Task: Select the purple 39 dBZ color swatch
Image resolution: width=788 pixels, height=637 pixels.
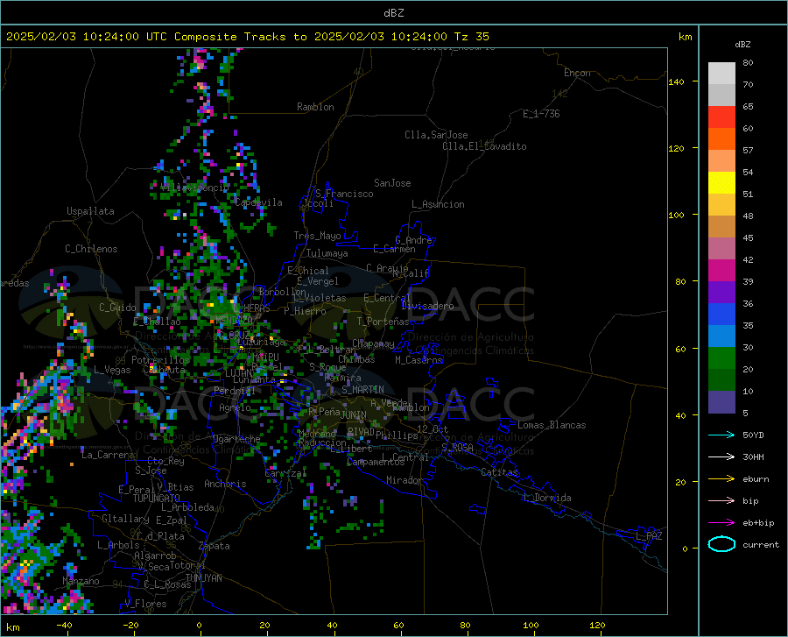Action: (721, 293)
